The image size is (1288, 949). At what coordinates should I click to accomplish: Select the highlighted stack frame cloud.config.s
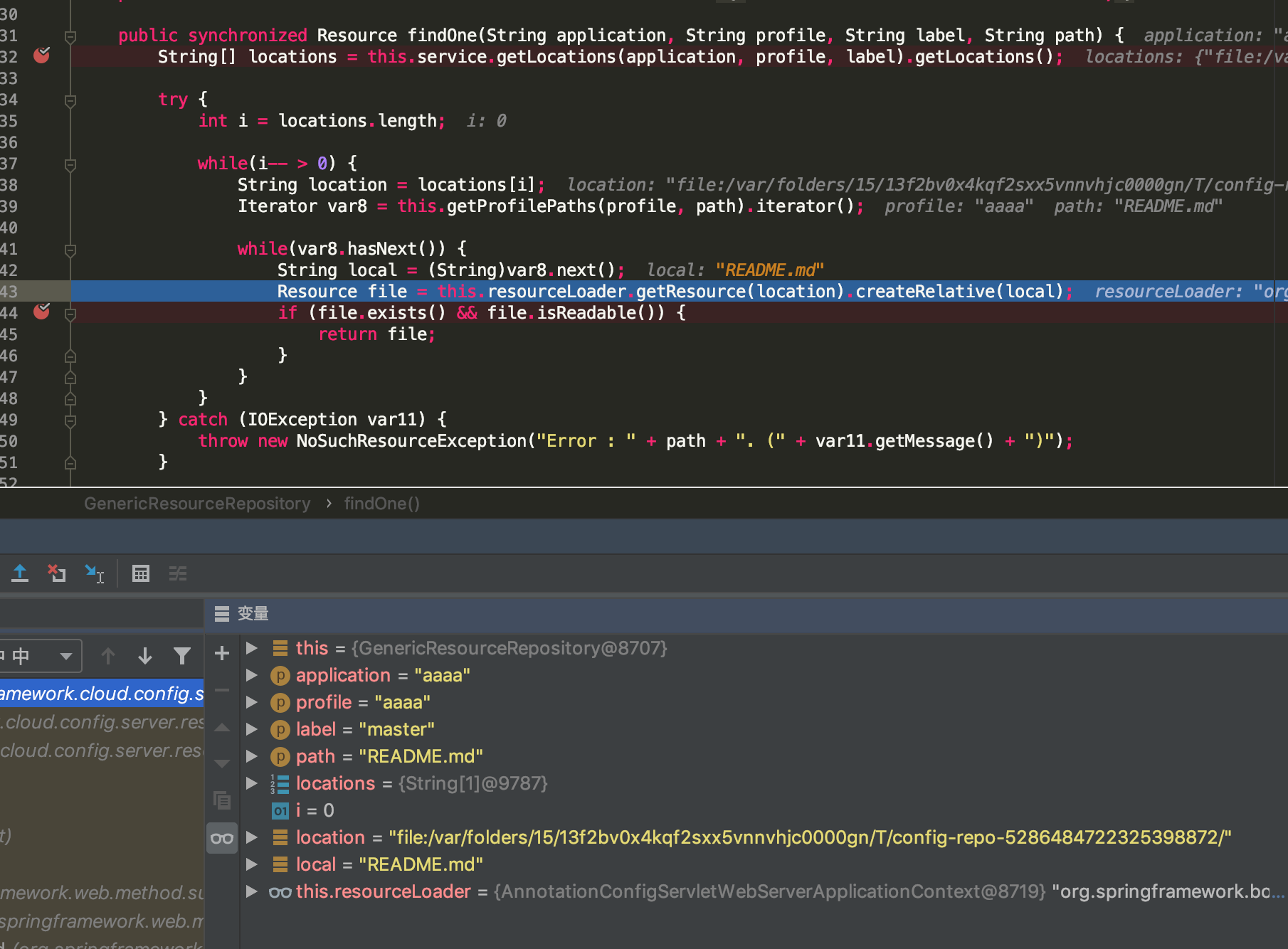(x=102, y=694)
